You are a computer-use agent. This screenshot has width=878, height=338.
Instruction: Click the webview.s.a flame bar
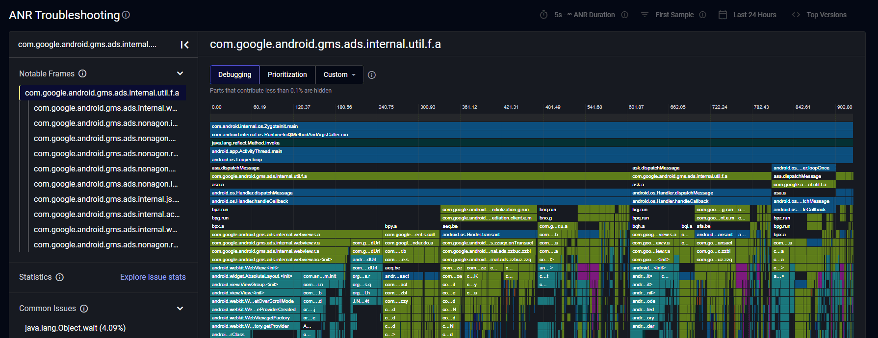pos(296,235)
